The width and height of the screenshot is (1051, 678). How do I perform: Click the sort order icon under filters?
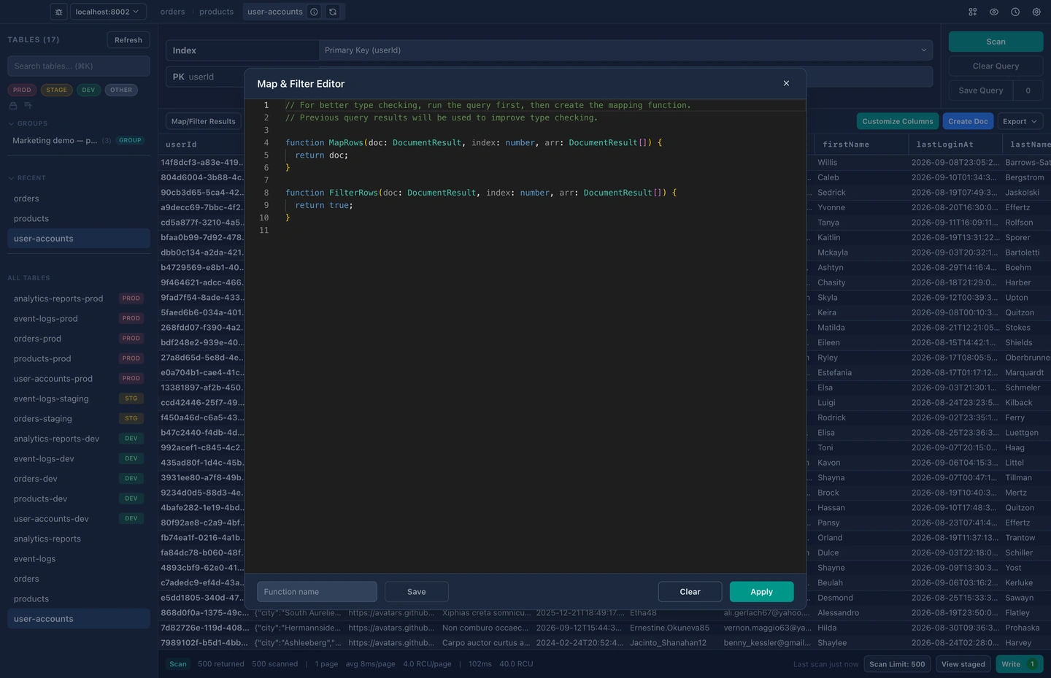point(28,106)
